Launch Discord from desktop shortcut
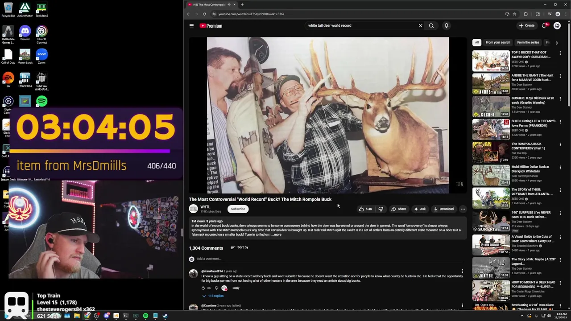The height and width of the screenshot is (321, 571). click(x=25, y=33)
